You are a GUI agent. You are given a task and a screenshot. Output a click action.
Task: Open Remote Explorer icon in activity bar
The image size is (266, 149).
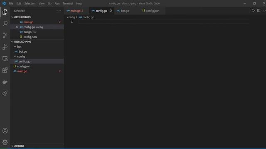(5, 59)
